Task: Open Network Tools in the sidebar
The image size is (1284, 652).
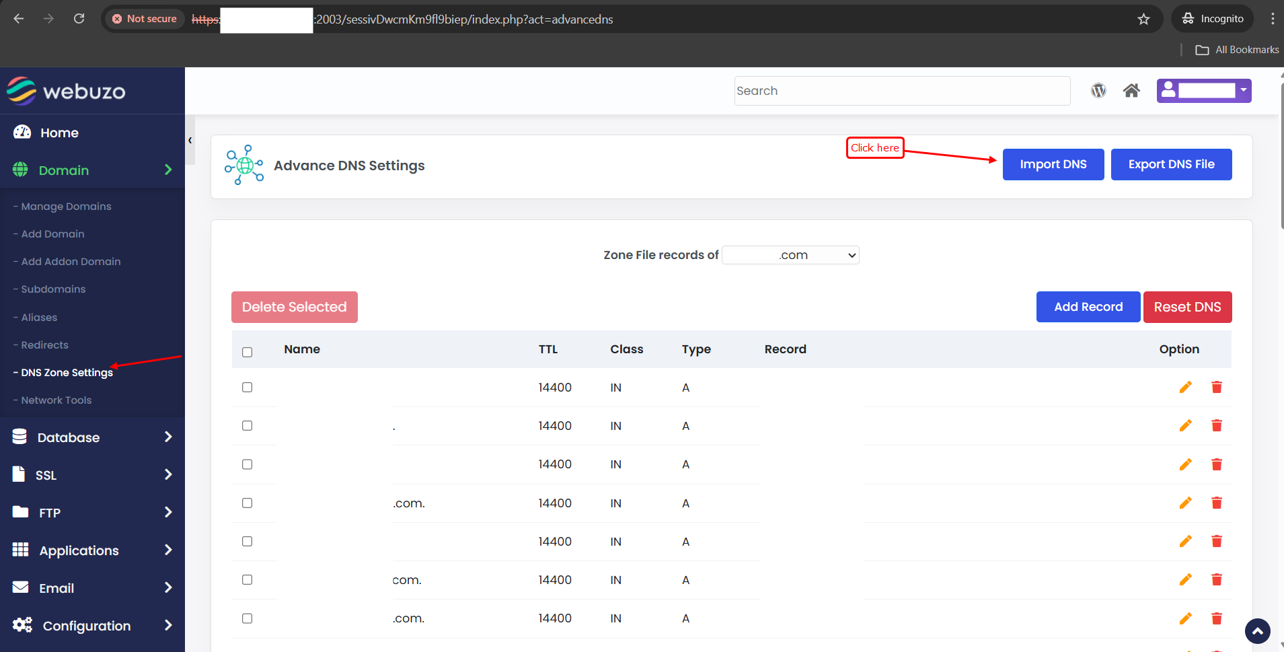Action: click(x=56, y=400)
